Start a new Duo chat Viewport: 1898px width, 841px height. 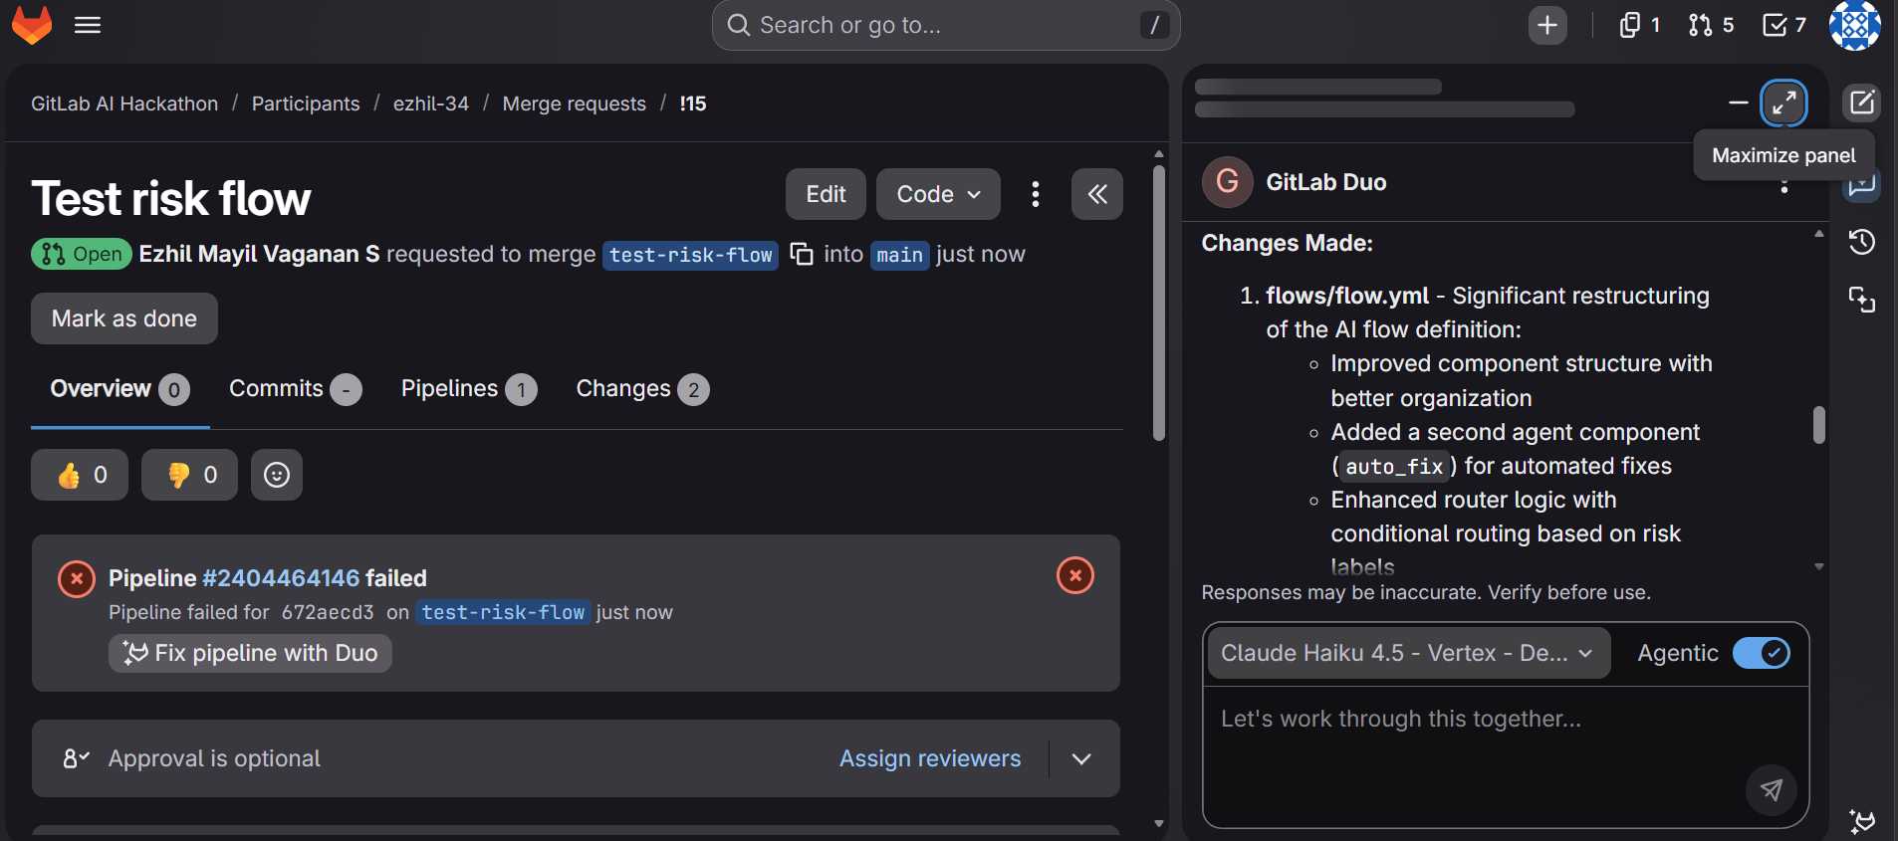(x=1861, y=103)
